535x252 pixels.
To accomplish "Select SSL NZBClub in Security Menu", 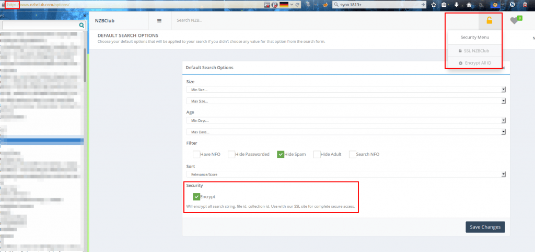I will coord(474,51).
